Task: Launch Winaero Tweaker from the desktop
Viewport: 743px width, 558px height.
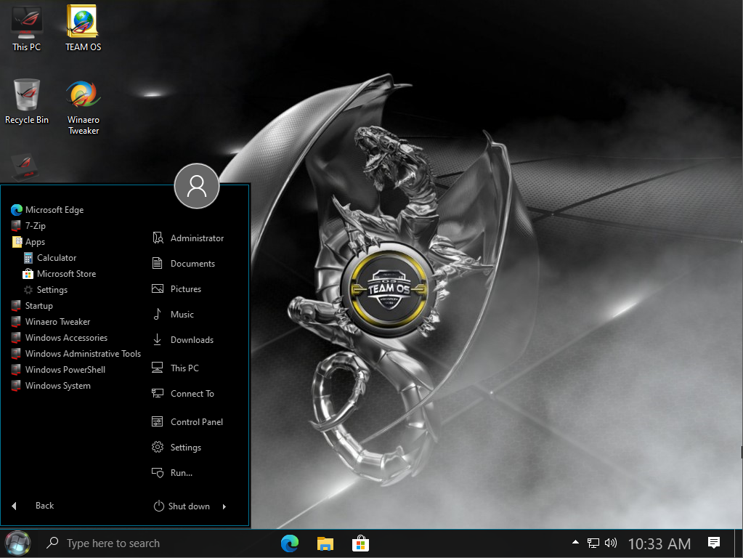Action: 83,107
